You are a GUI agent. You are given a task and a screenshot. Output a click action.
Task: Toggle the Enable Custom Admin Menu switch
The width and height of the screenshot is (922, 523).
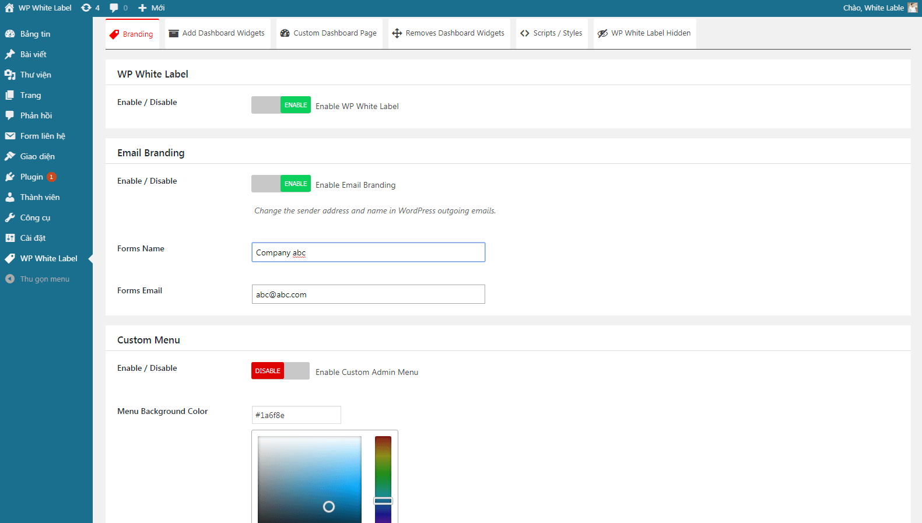pyautogui.click(x=281, y=371)
